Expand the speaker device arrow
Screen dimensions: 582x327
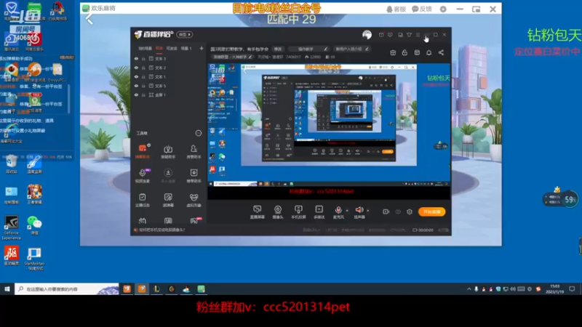point(368,210)
